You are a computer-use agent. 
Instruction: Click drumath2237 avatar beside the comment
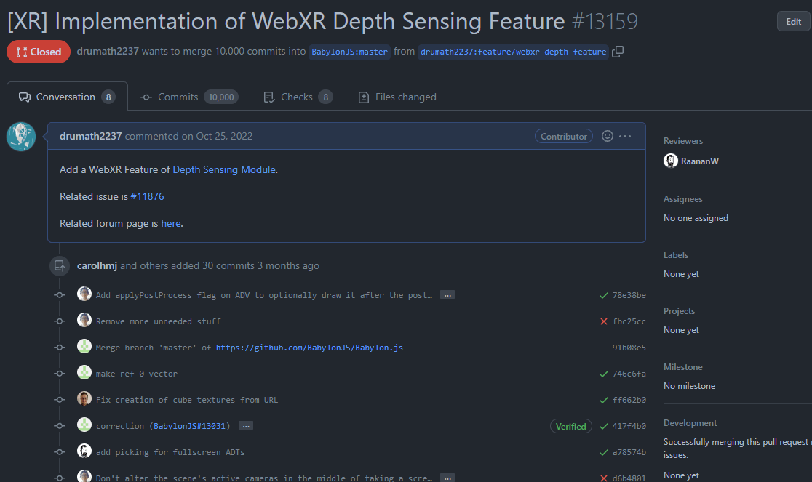coord(20,137)
